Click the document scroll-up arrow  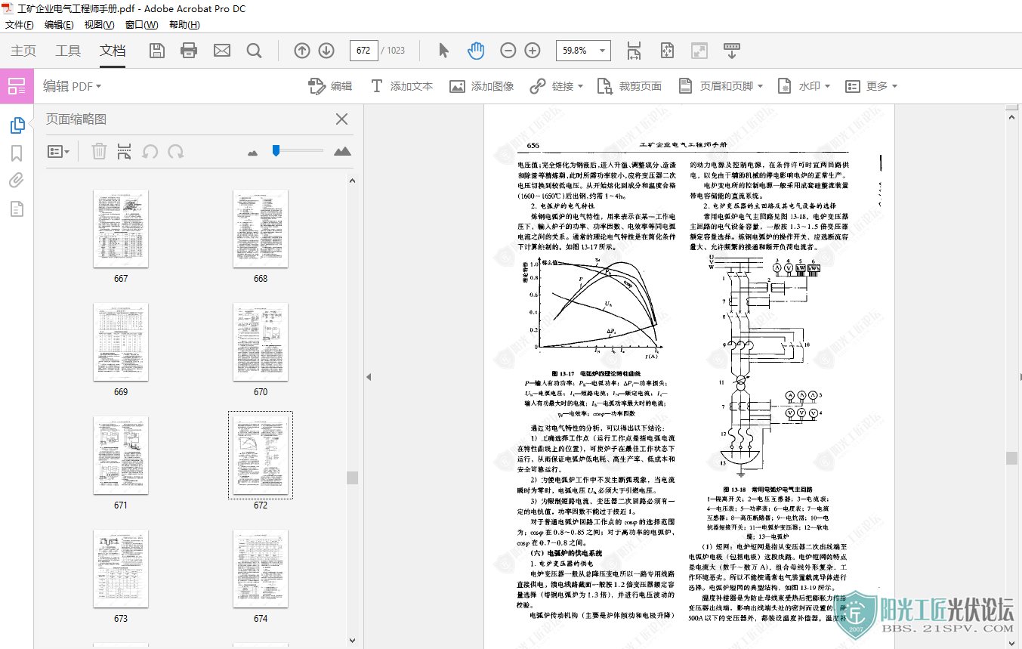pos(1011,119)
